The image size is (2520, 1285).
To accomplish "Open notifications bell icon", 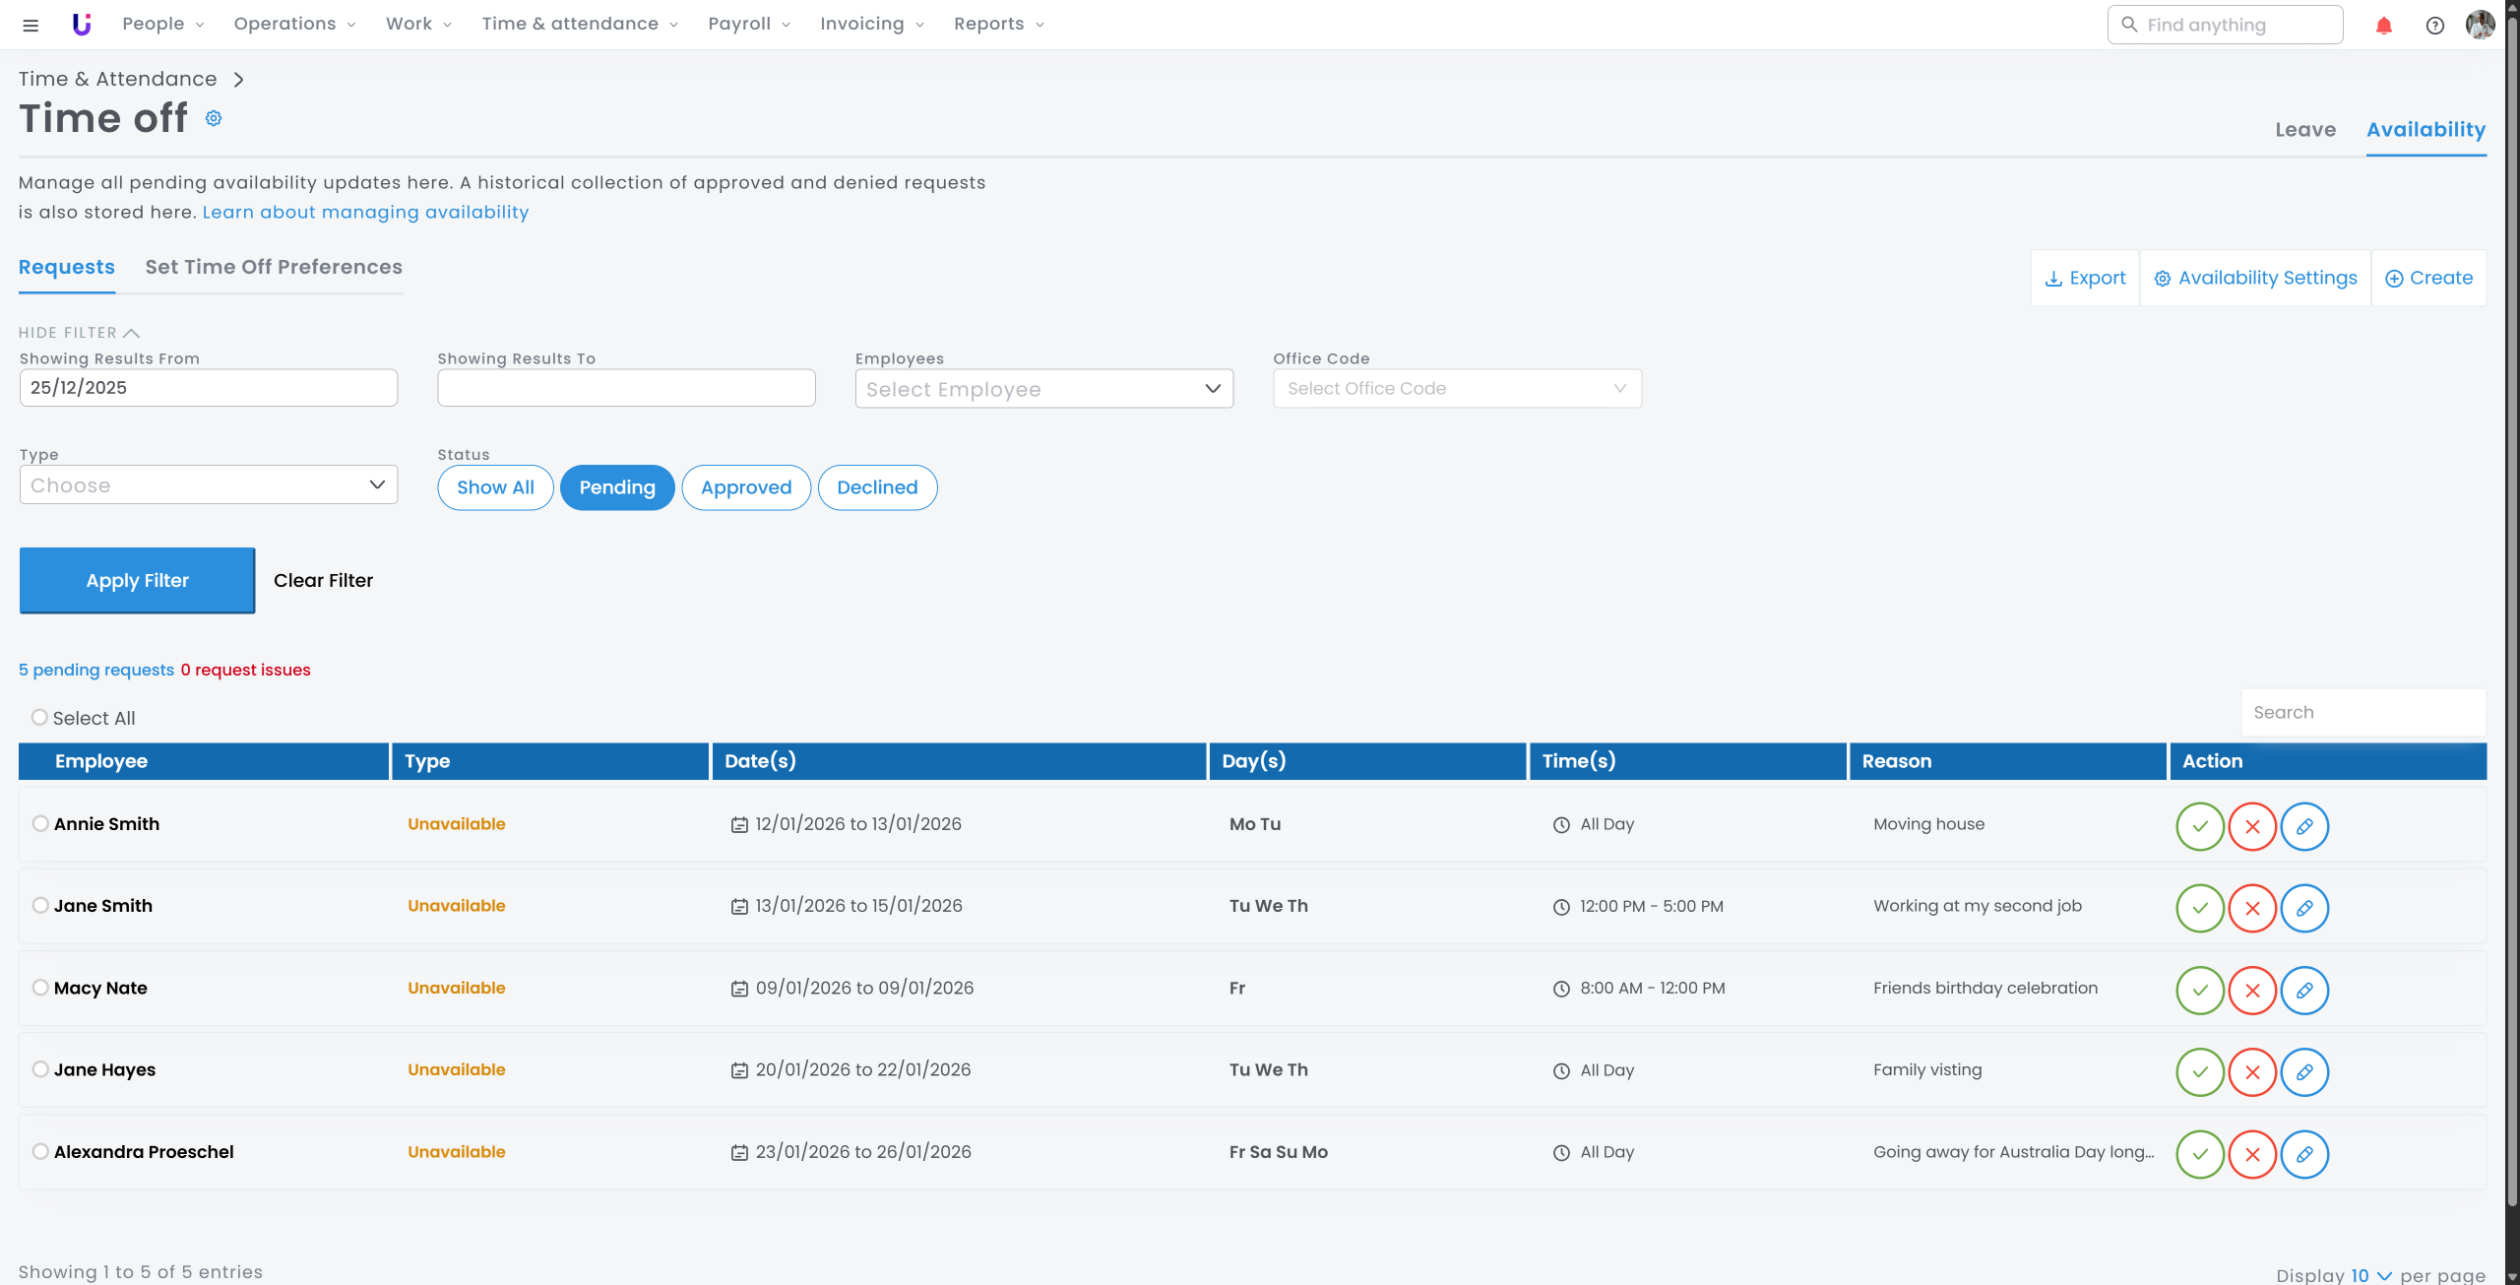I will tap(2383, 26).
